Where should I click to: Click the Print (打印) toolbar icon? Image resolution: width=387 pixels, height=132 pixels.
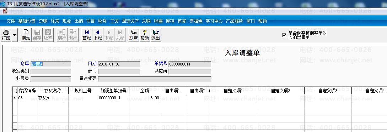(x=6, y=35)
